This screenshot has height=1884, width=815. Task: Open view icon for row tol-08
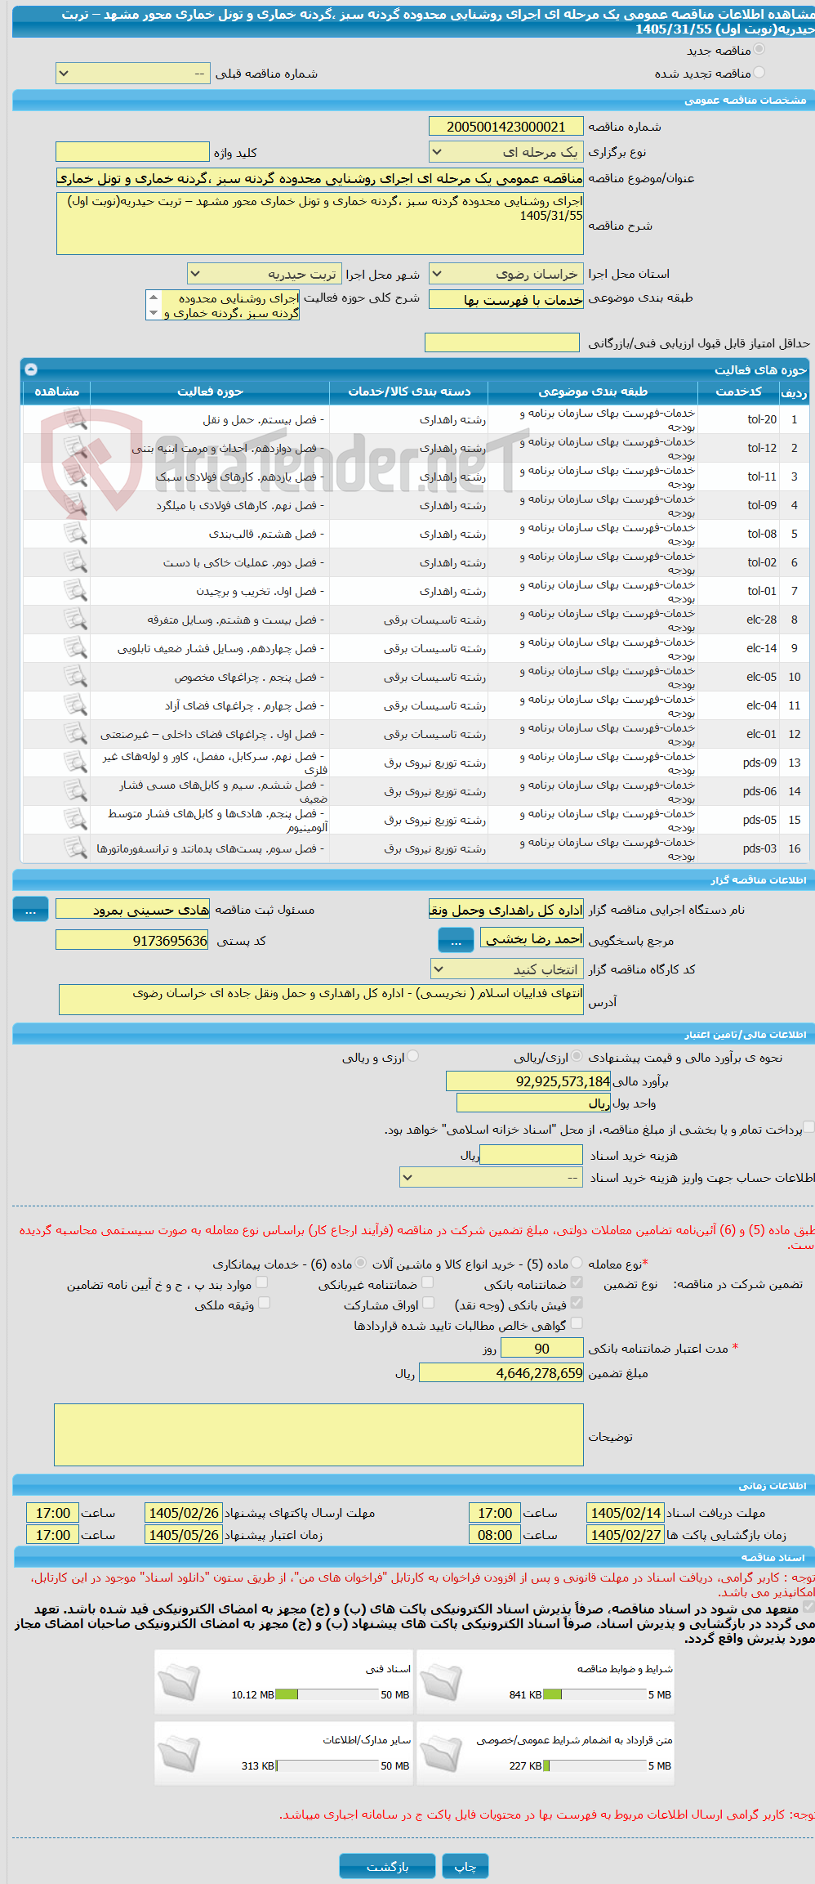click(x=75, y=534)
